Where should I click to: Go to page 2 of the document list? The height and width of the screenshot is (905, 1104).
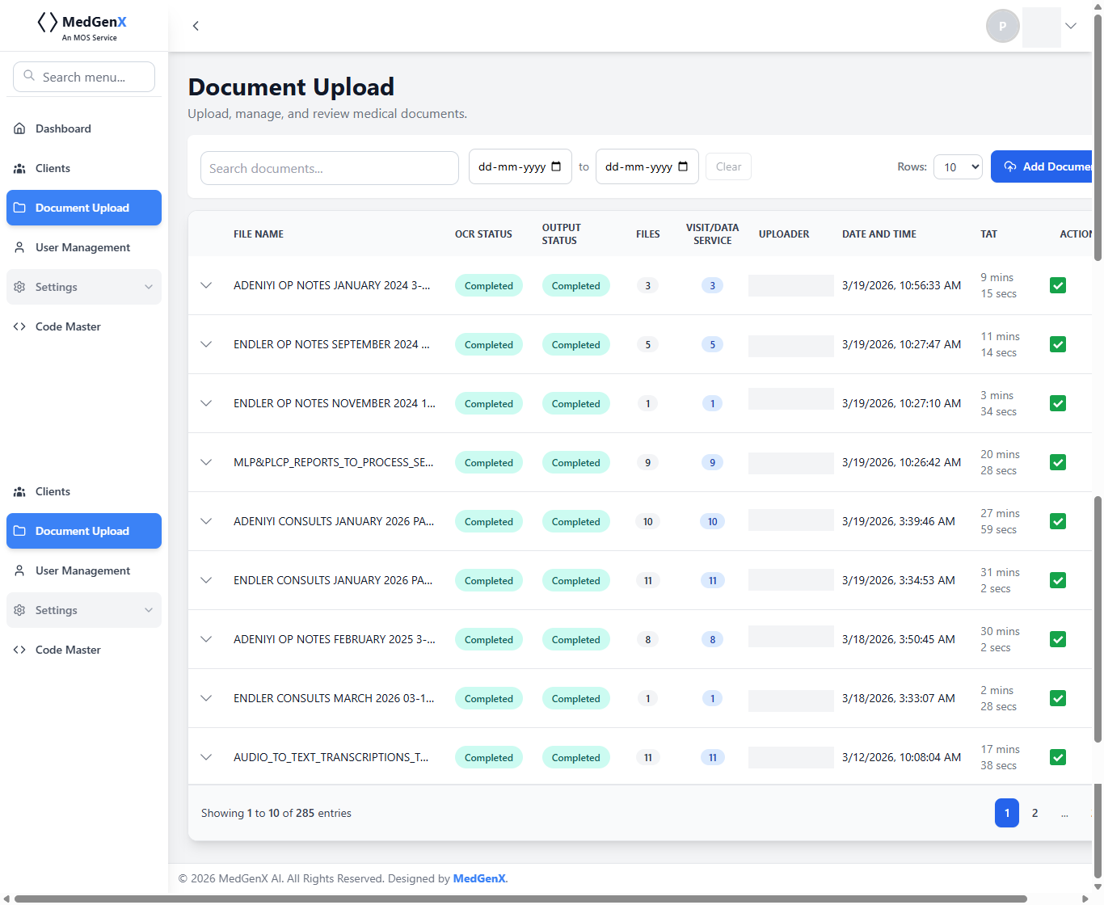pos(1034,813)
